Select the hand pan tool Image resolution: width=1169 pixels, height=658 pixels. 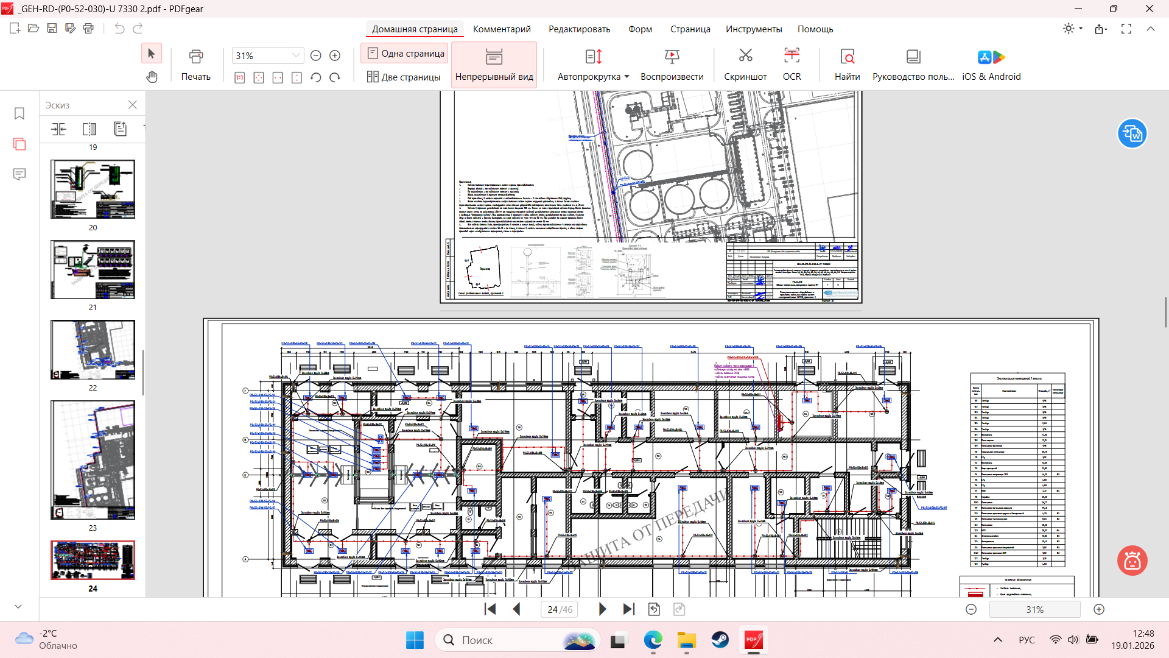point(152,77)
